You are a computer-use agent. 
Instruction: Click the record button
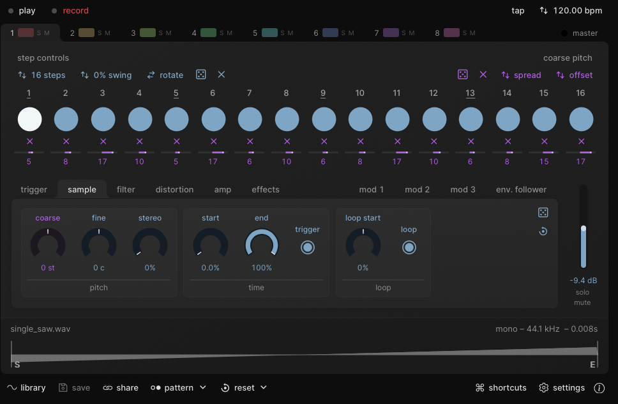pyautogui.click(x=70, y=11)
